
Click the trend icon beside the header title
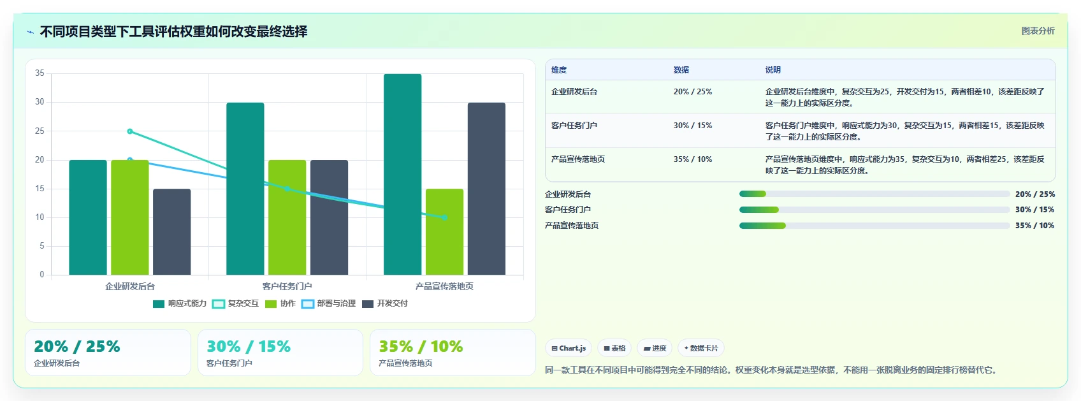point(30,32)
